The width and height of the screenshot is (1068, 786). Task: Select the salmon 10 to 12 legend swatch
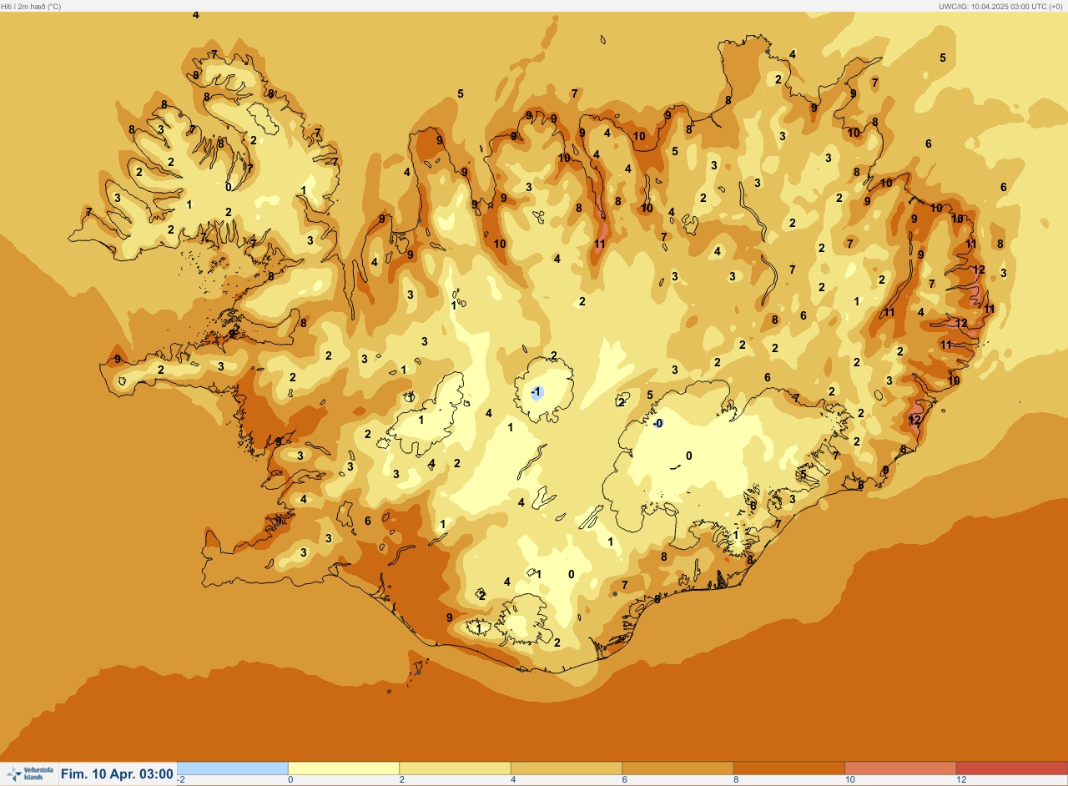899,768
